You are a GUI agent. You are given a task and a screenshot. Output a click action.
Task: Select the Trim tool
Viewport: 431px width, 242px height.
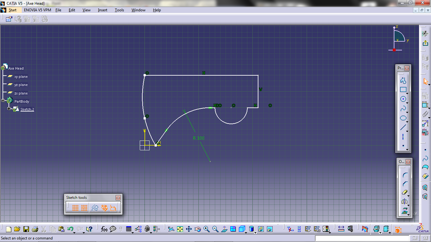pos(404,192)
